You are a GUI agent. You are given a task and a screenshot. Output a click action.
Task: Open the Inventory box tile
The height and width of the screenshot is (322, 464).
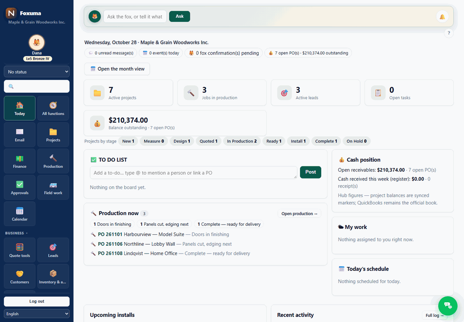53,276
